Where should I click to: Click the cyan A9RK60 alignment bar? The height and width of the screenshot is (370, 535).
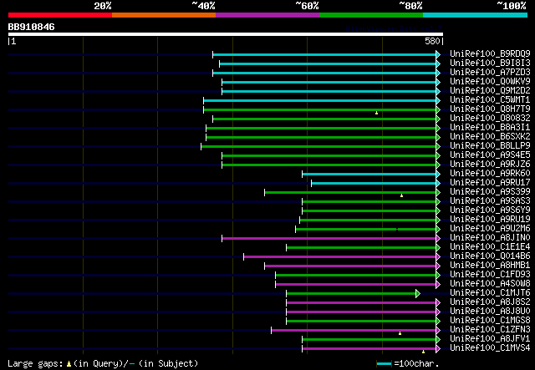[369, 175]
